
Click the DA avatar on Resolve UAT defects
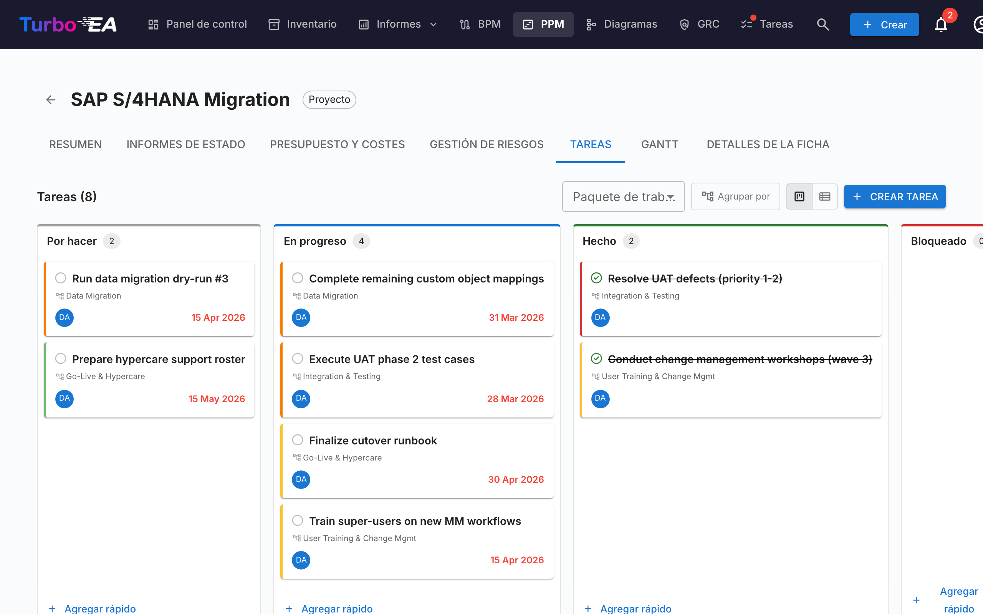(601, 317)
